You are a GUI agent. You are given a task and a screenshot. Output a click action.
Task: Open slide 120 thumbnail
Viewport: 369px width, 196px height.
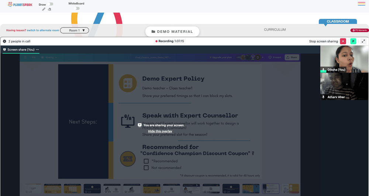(231, 189)
